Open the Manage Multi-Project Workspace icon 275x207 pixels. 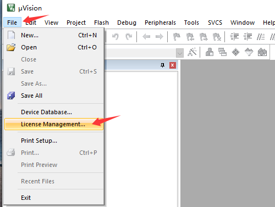pyautogui.click(x=222, y=52)
